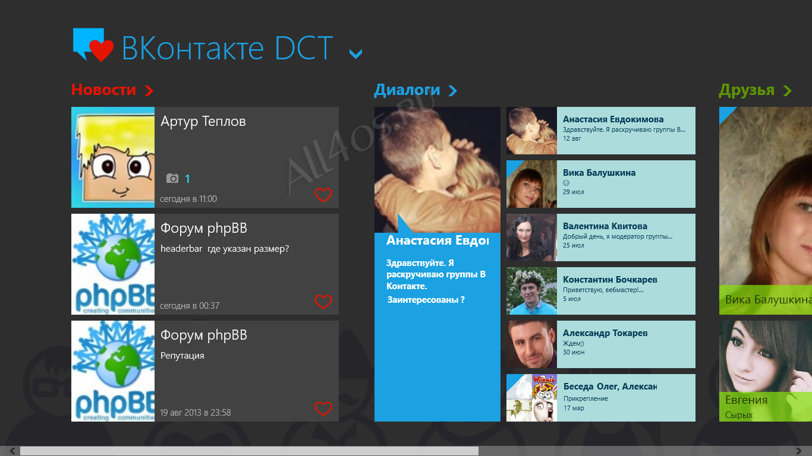
Task: Open dialog with Валентина Квитова
Action: (x=601, y=237)
